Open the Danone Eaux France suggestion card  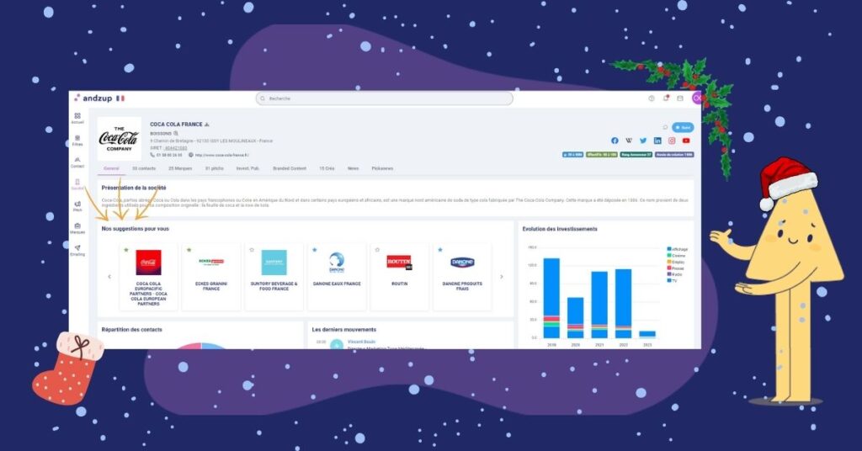[x=337, y=277]
